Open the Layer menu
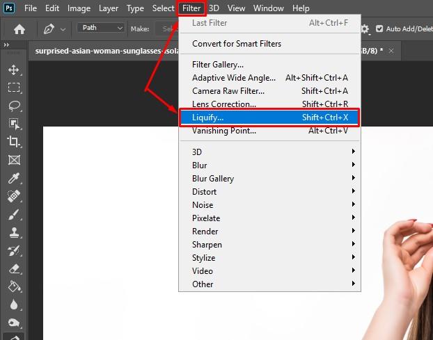This screenshot has width=433, height=340. pyautogui.click(x=108, y=8)
